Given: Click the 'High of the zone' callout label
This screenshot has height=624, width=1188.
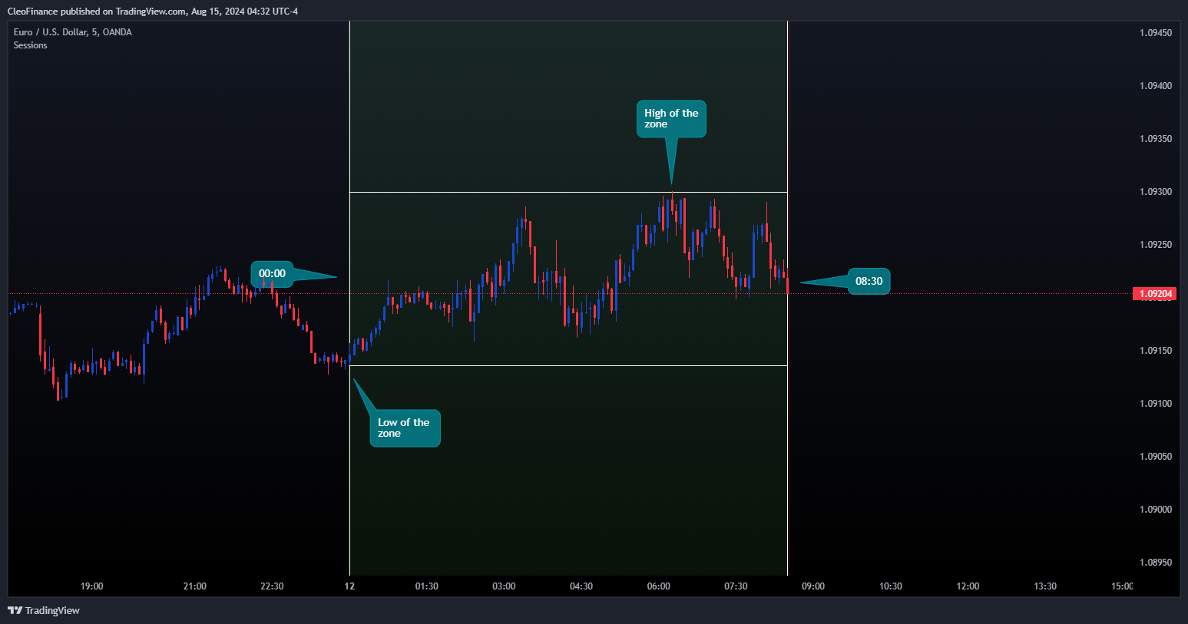Looking at the screenshot, I should (x=671, y=119).
